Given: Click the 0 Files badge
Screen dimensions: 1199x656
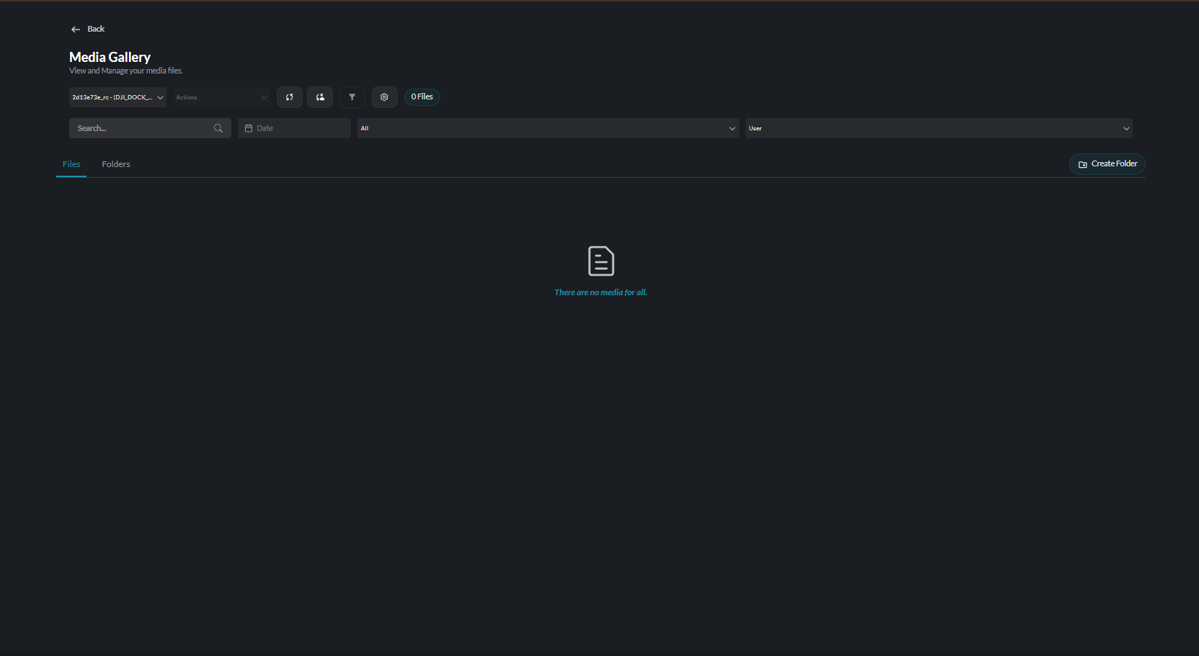Looking at the screenshot, I should tap(422, 97).
